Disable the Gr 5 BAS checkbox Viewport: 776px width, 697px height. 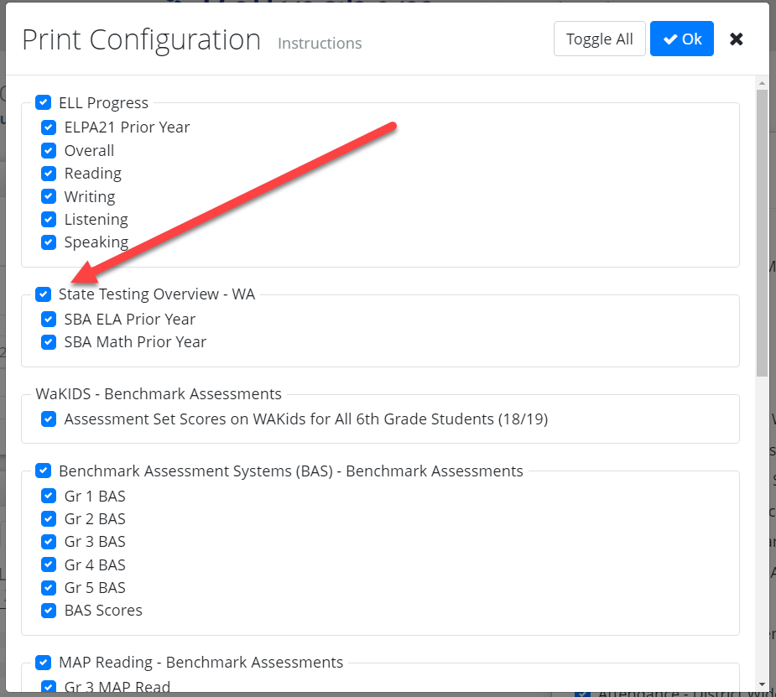pyautogui.click(x=49, y=588)
